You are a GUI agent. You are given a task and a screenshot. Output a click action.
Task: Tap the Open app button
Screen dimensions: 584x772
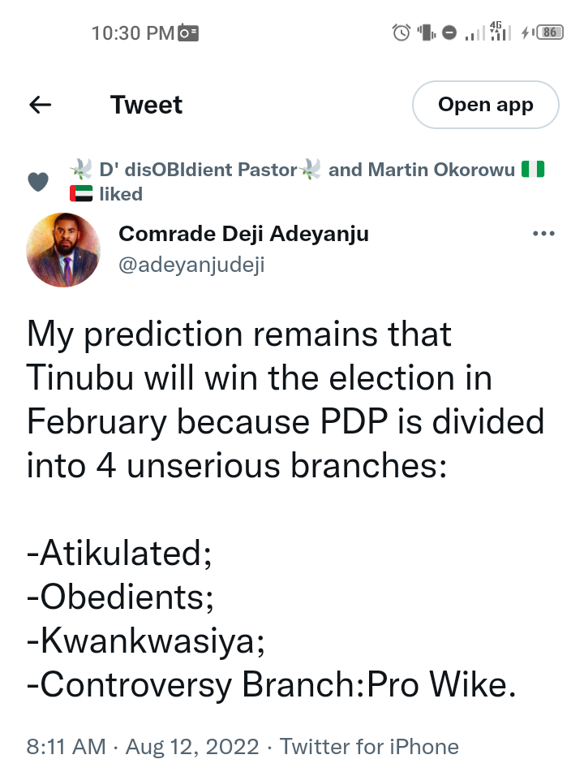coord(485,105)
